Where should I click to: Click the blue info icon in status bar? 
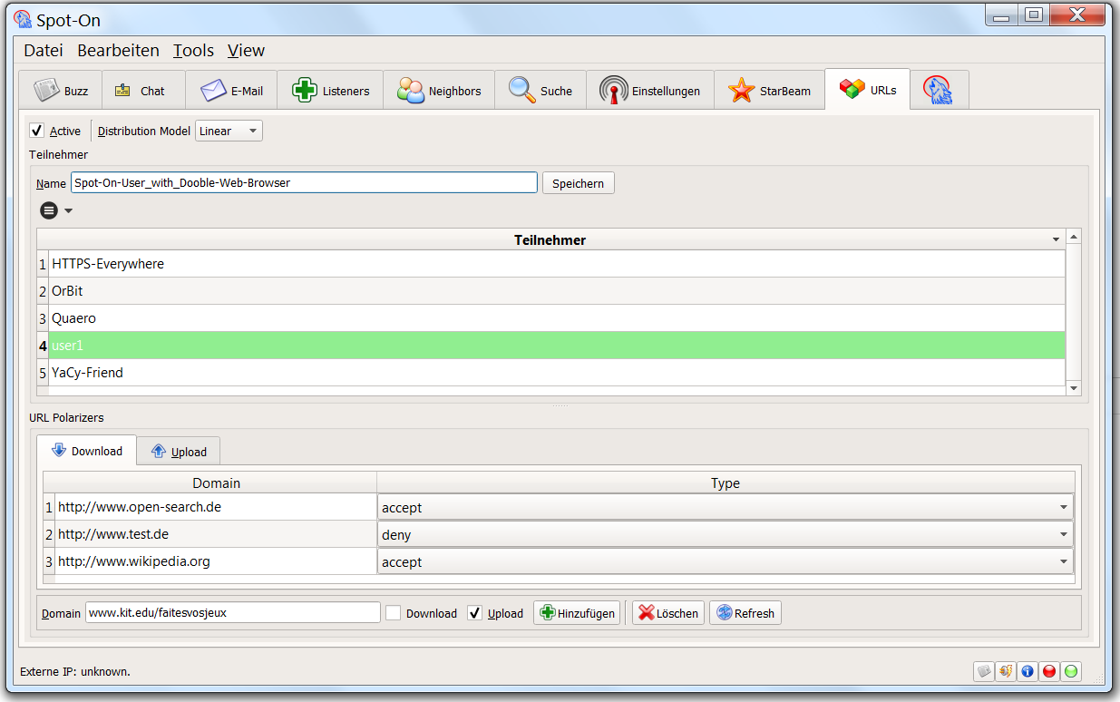click(1027, 671)
